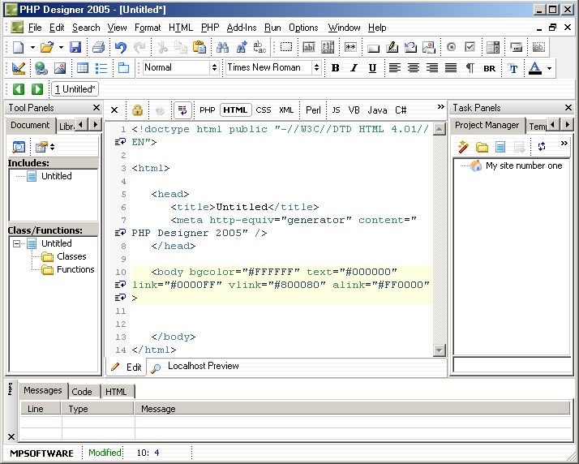The height and width of the screenshot is (464, 579).
Task: Insert a radio button form element
Action: pyautogui.click(x=451, y=47)
